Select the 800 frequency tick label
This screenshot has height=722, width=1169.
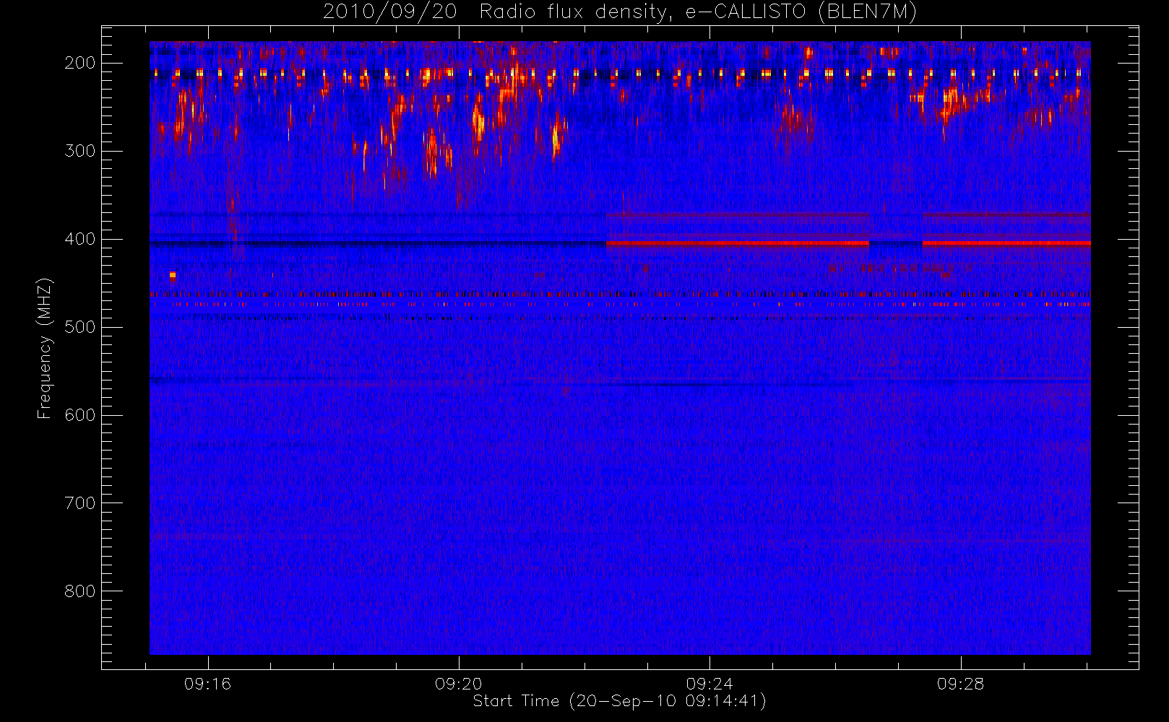point(79,591)
